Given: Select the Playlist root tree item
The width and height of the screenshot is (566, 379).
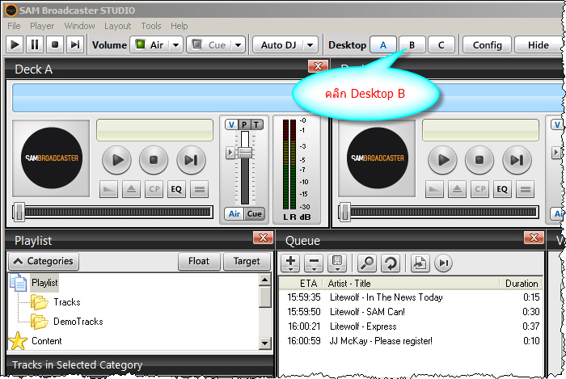Looking at the screenshot, I should pos(44,283).
